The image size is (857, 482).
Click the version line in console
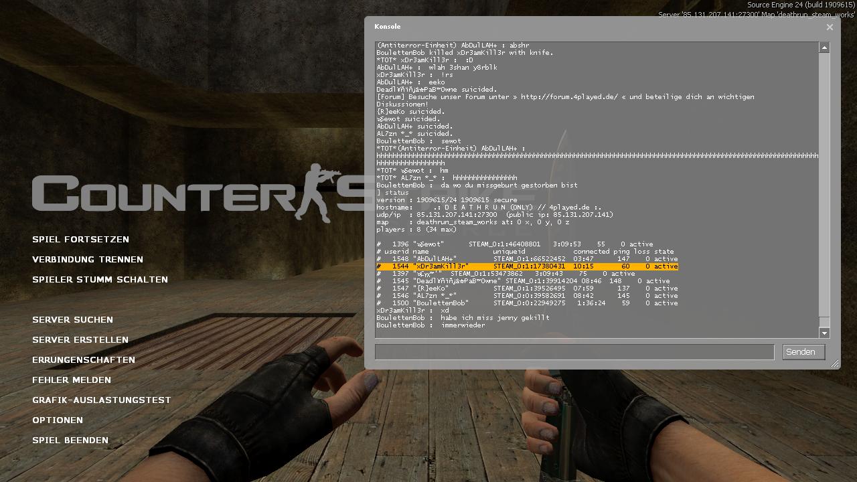(x=447, y=200)
